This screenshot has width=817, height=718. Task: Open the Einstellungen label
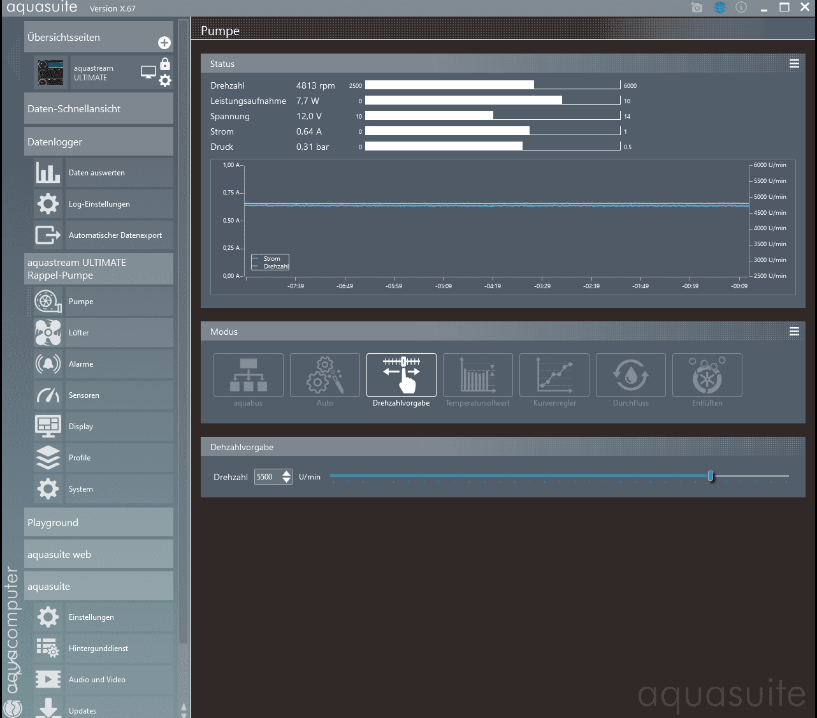92,617
